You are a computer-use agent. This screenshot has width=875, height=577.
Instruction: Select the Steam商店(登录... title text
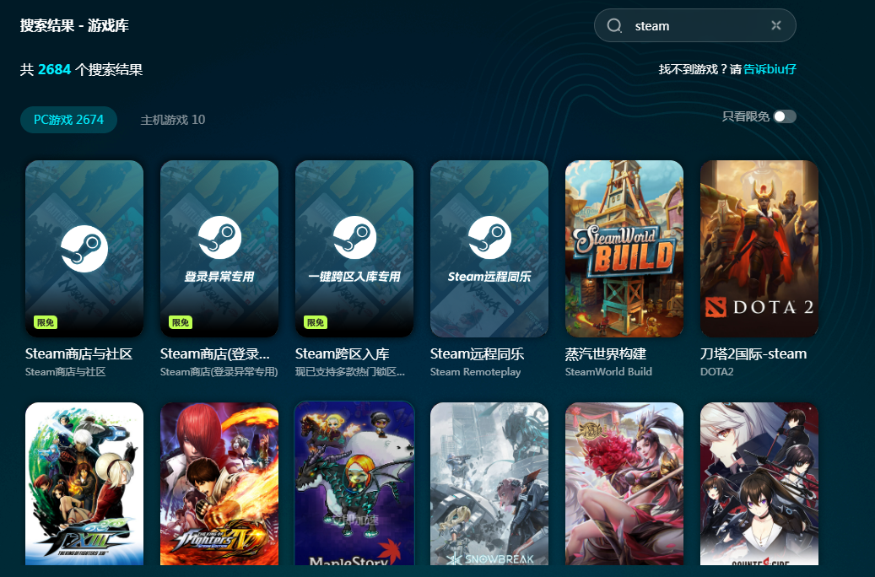coord(215,353)
